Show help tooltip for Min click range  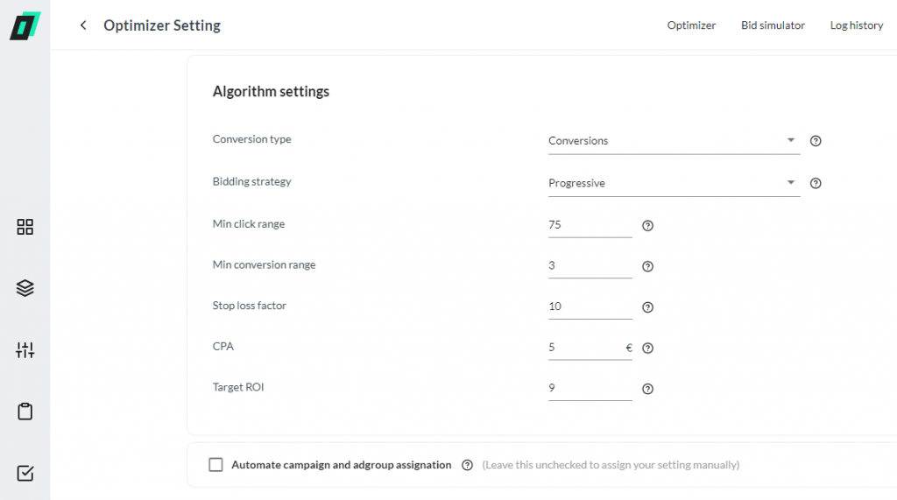coord(647,225)
